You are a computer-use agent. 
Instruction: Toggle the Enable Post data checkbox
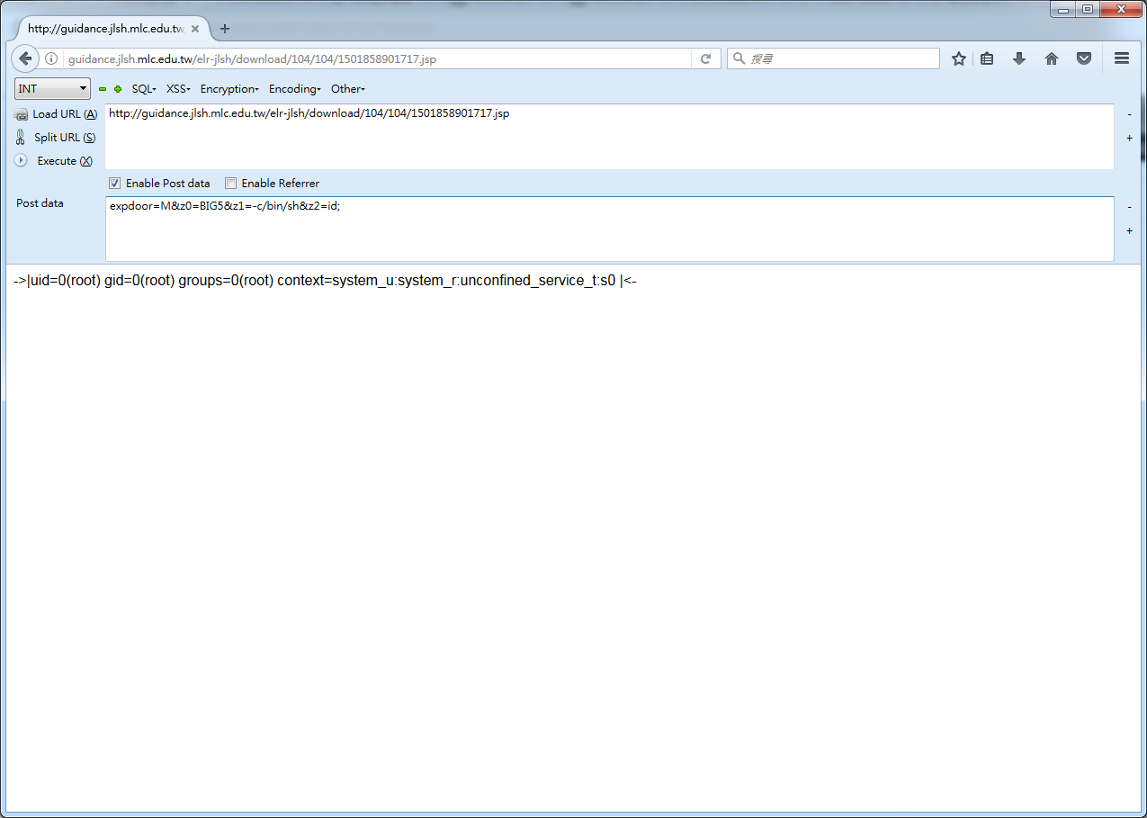[114, 184]
